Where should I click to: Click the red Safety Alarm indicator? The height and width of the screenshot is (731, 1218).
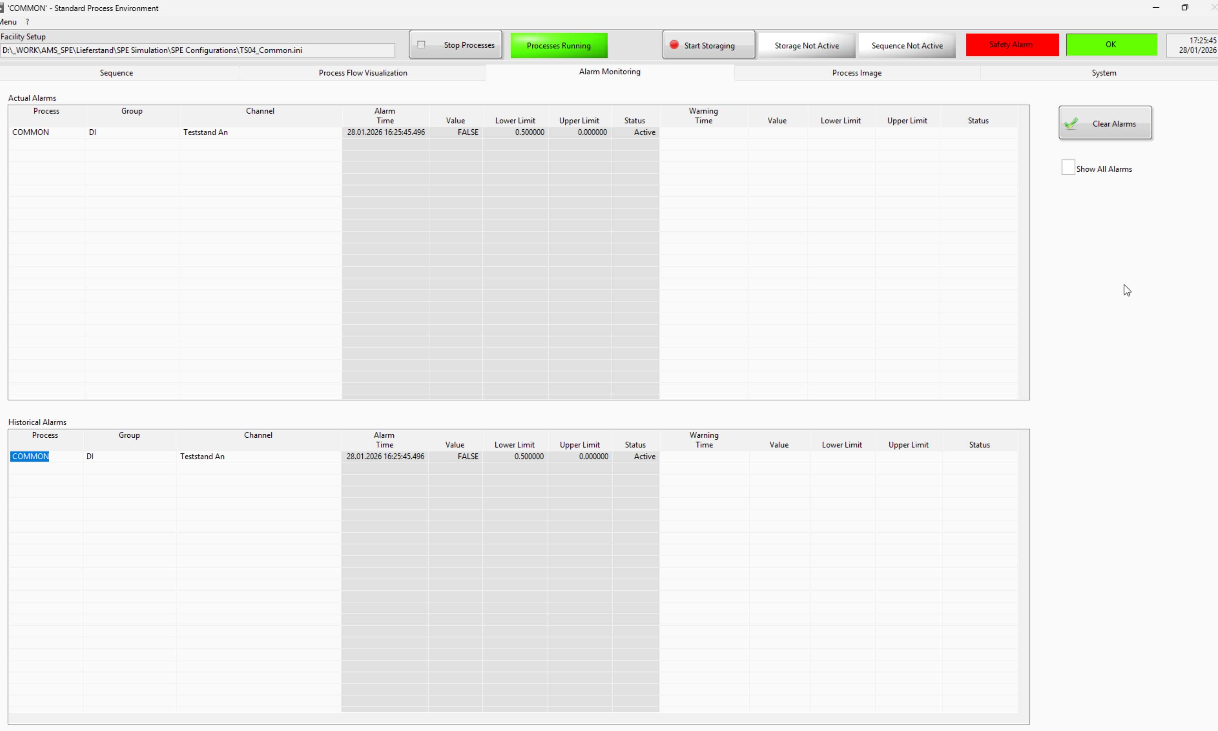pyautogui.click(x=1012, y=45)
